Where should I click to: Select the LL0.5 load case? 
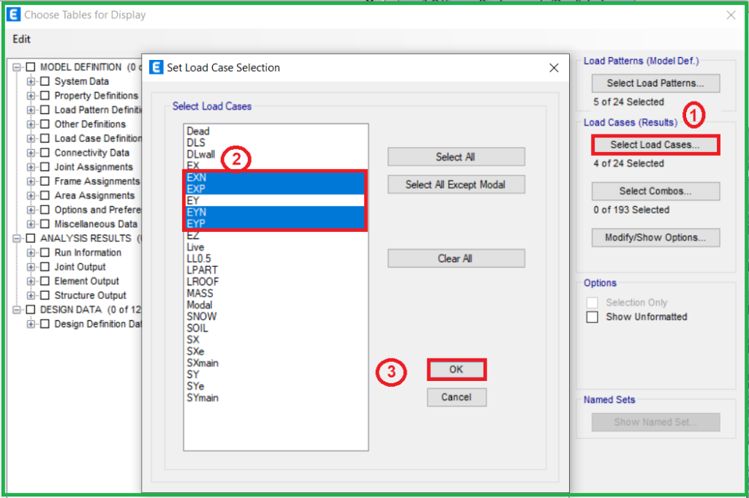[276, 258]
